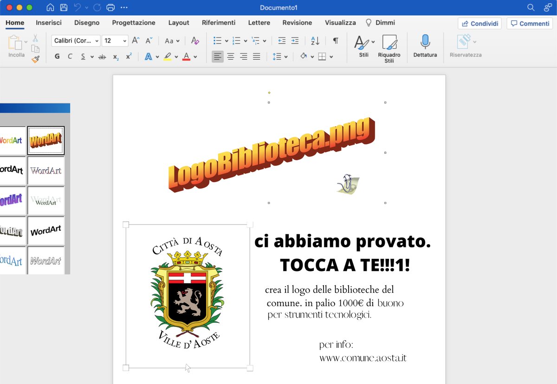Image resolution: width=557 pixels, height=384 pixels.
Task: Expand the numbered list dropdown arrow
Action: [246, 41]
